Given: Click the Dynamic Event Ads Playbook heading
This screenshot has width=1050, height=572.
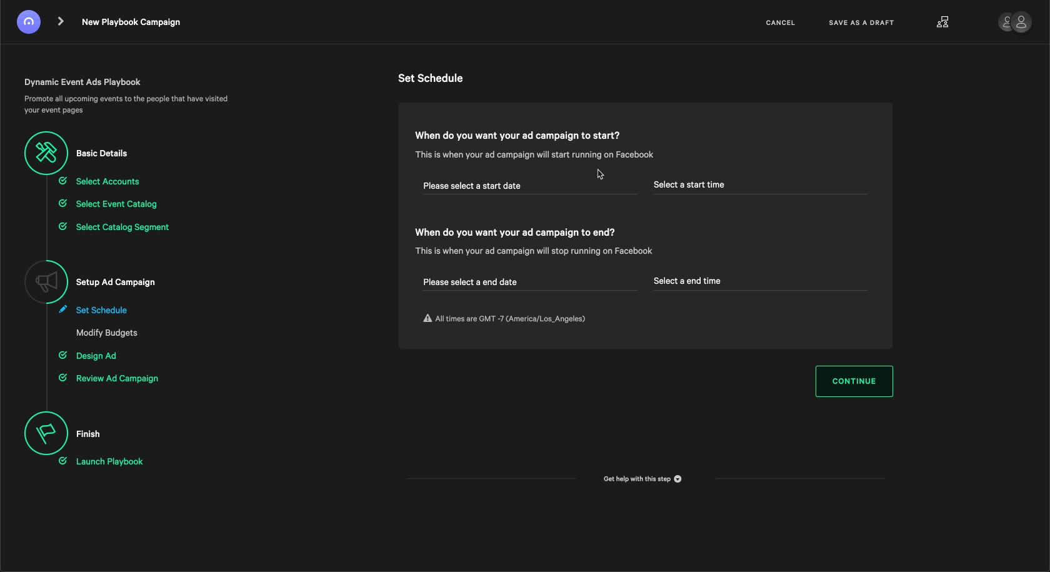Looking at the screenshot, I should click(82, 82).
